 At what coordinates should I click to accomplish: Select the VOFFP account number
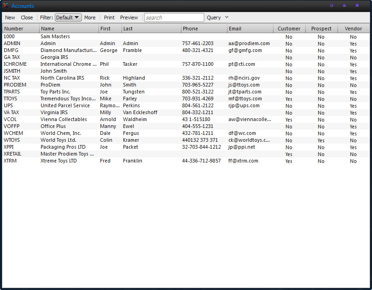[x=12, y=126]
